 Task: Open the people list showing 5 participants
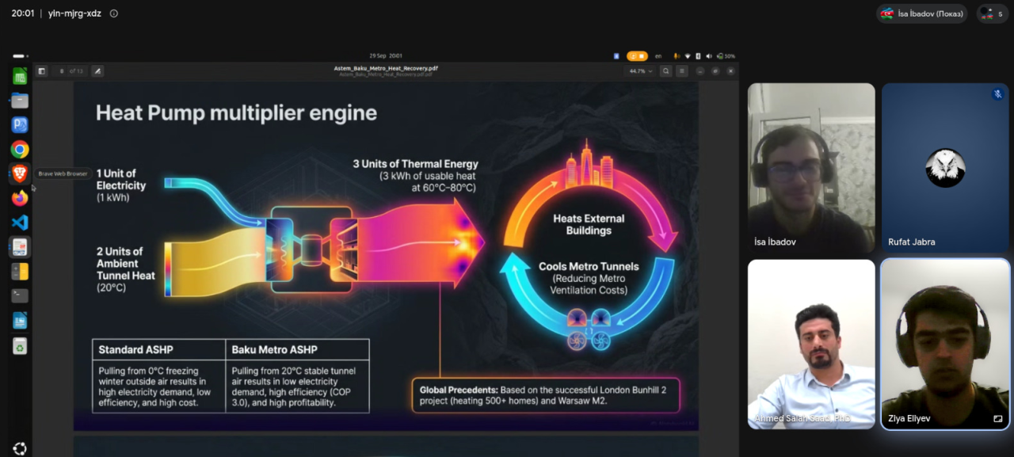click(992, 13)
